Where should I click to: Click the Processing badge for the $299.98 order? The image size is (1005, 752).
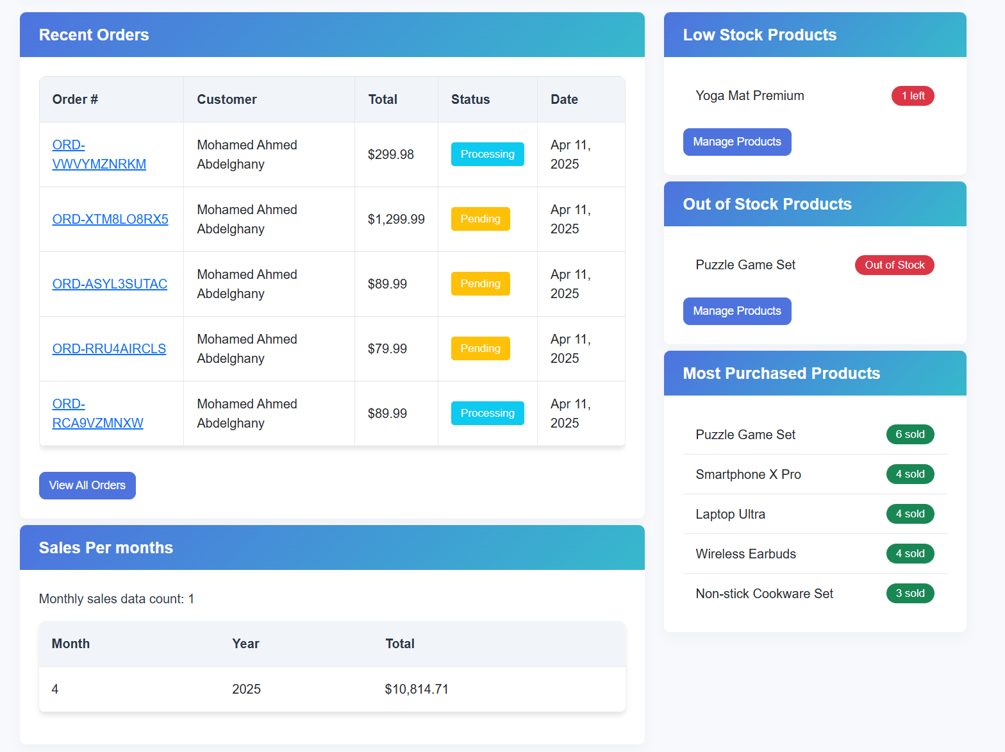487,154
